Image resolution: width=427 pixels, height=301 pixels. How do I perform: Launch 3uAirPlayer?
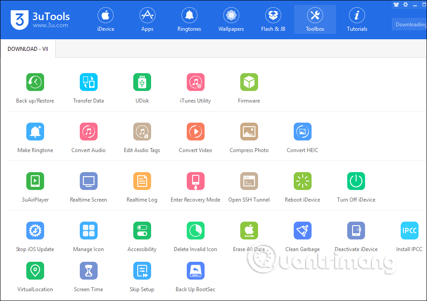(x=35, y=181)
